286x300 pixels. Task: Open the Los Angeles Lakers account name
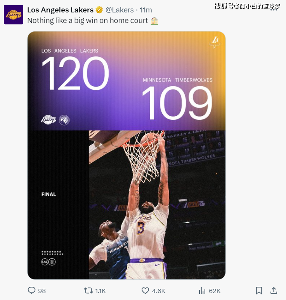(x=60, y=10)
